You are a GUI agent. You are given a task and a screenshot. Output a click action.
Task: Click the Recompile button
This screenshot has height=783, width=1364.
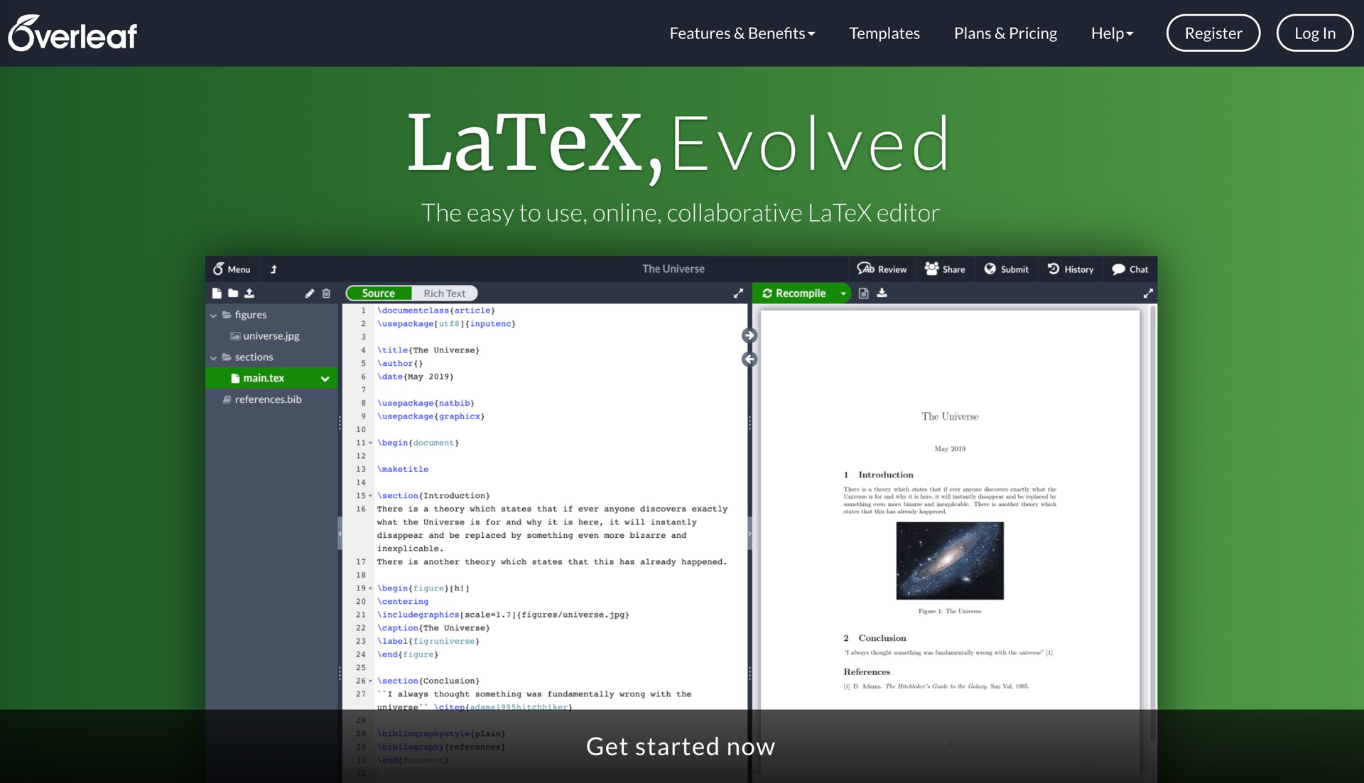click(794, 293)
